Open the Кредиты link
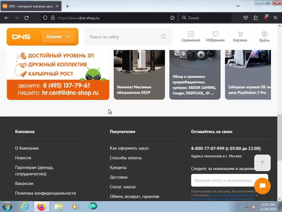282x212 pixels. (x=118, y=168)
